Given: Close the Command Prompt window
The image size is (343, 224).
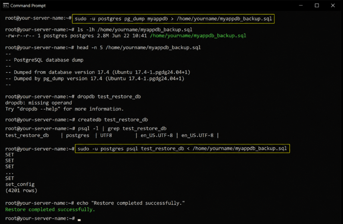Looking at the screenshot, I should click(x=333, y=5).
